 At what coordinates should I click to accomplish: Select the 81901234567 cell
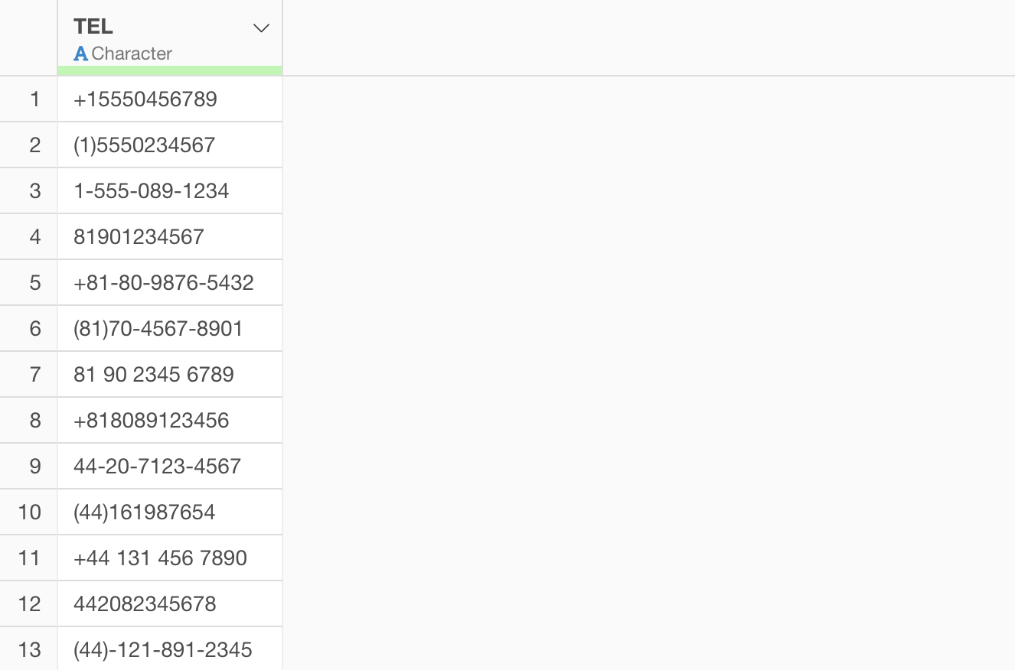coord(139,237)
